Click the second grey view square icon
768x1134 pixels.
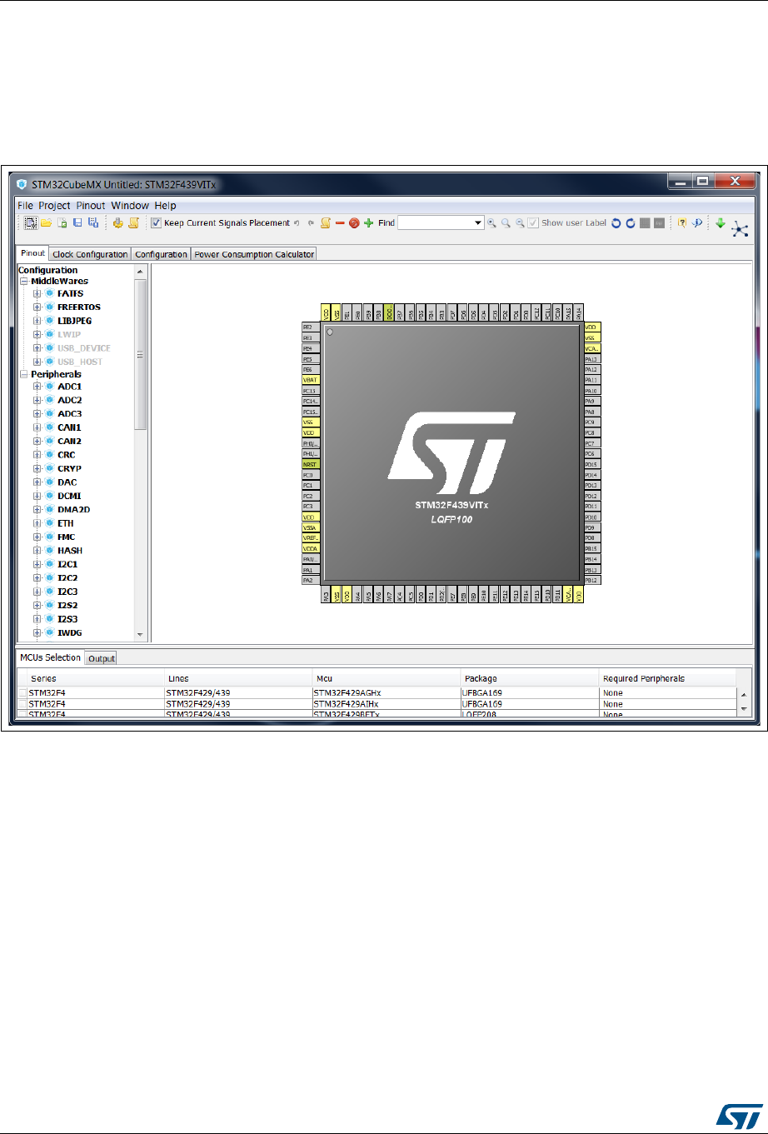[x=659, y=223]
